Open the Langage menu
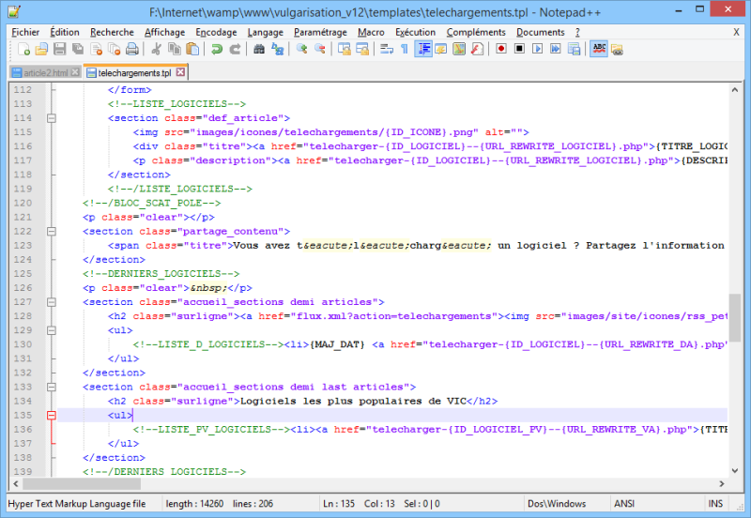 pyautogui.click(x=266, y=32)
